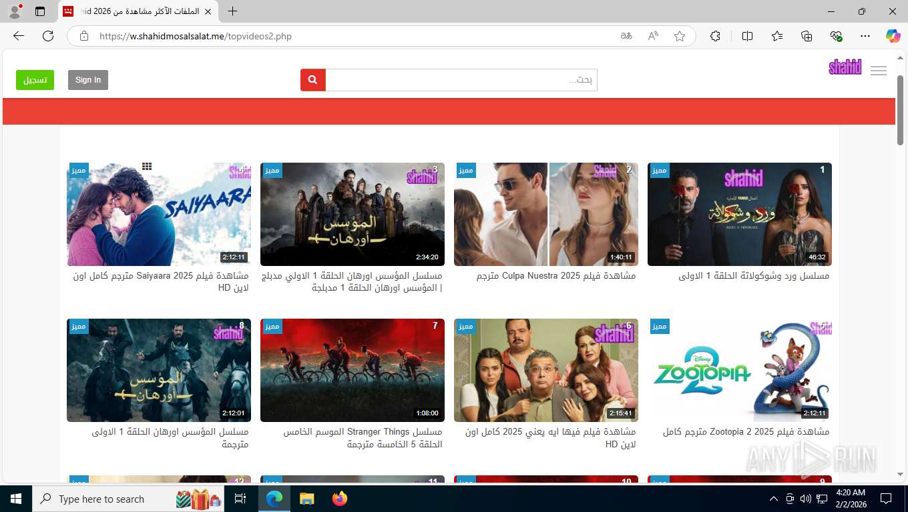Open the المؤسس اورهان الحلقة 1 مترجمة title link
Viewport: 908px width, 512px height.
click(170, 438)
